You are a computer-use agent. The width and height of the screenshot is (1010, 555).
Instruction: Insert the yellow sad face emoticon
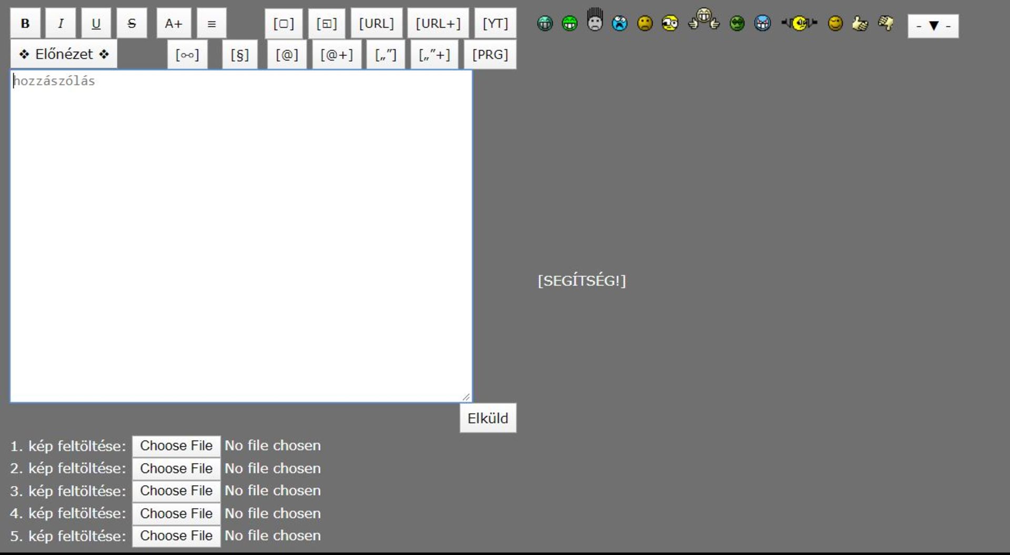pos(645,24)
